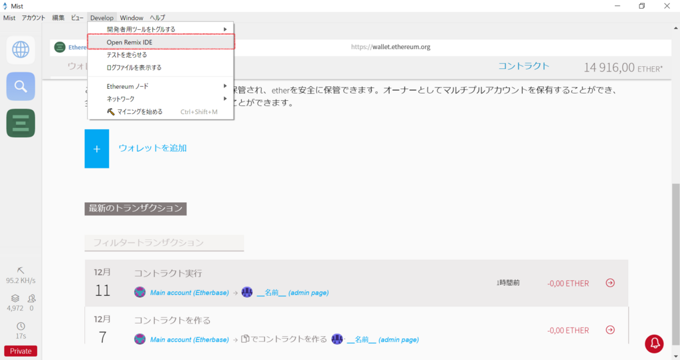Click Main account identicon in コントラクトを作る row
The width and height of the screenshot is (680, 360).
[139, 339]
